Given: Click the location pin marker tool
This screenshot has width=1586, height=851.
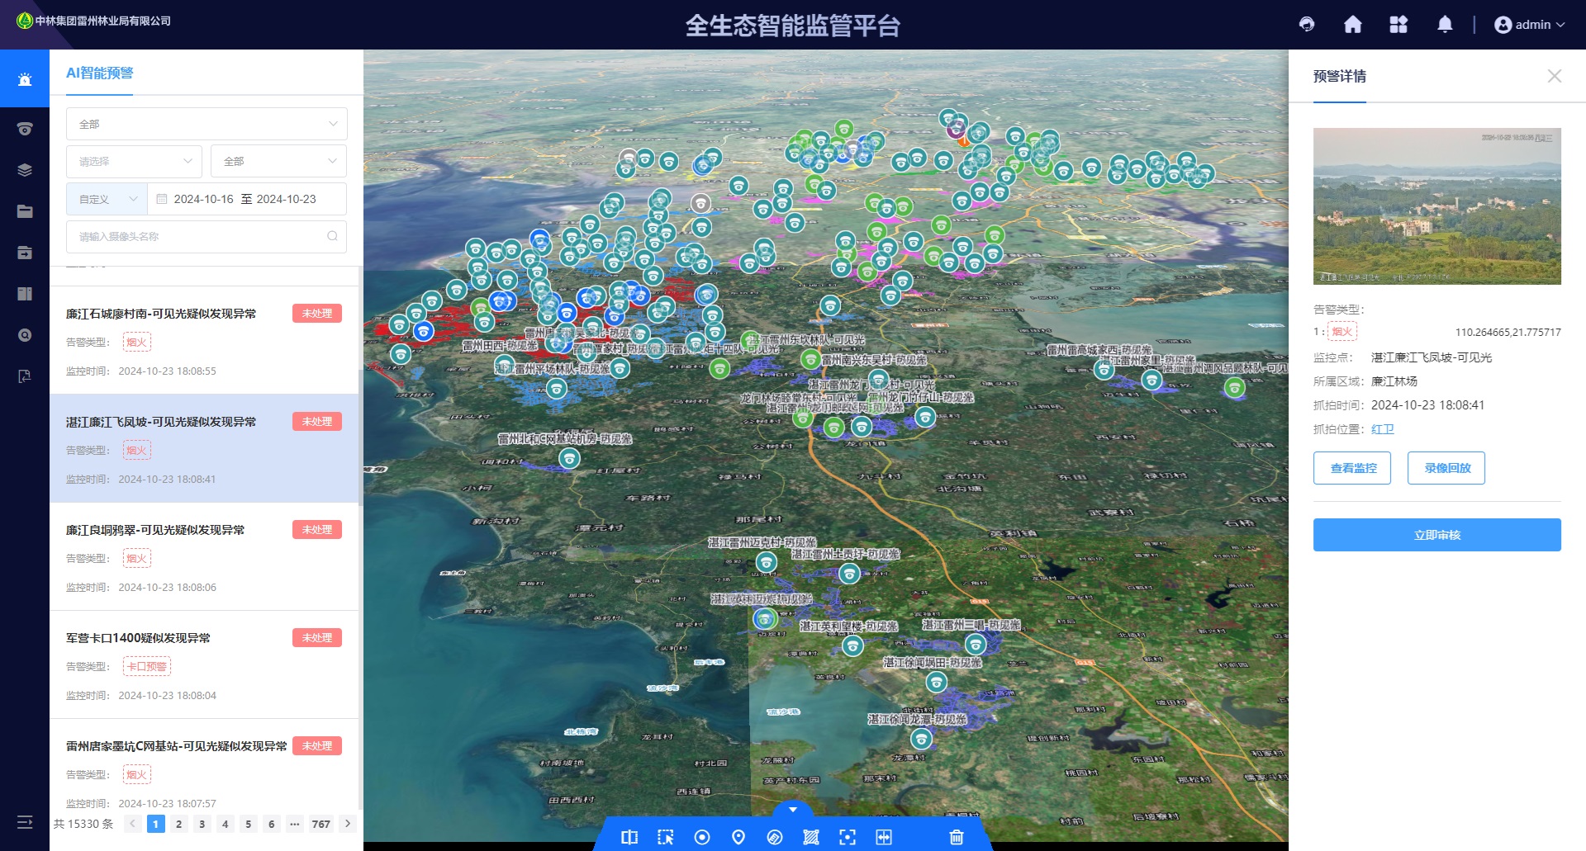Looking at the screenshot, I should coord(738,837).
